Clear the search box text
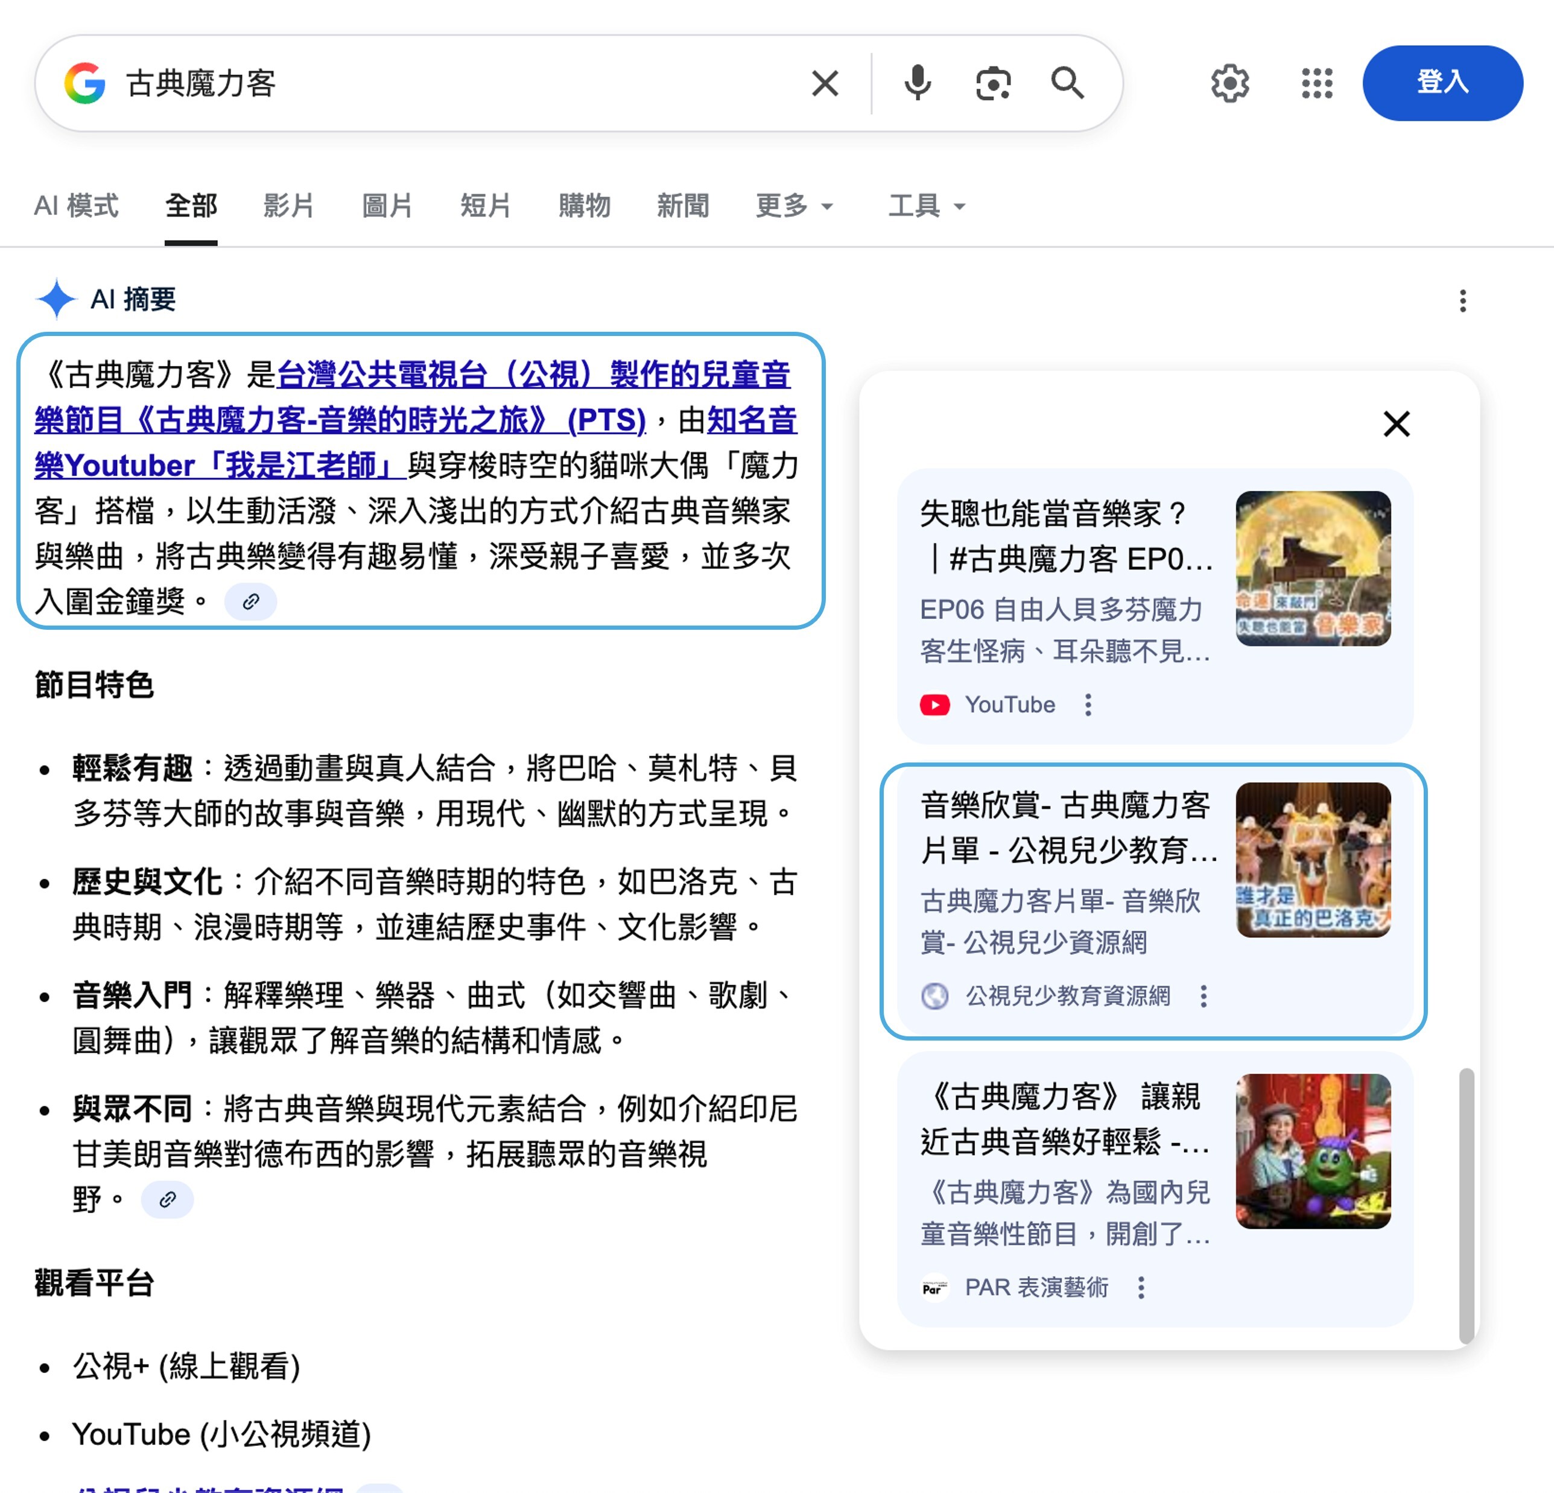Viewport: 1554px width, 1493px height. tap(825, 83)
